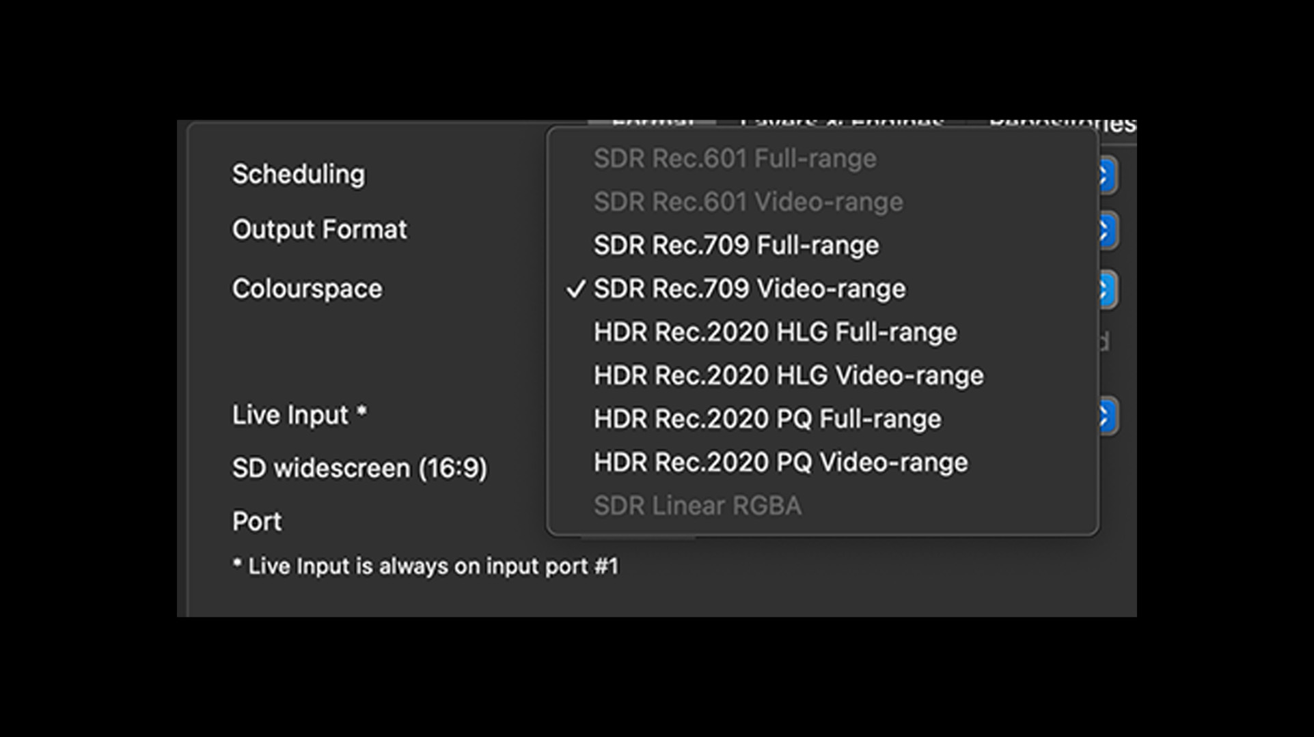Click the Output Format label

pos(319,230)
